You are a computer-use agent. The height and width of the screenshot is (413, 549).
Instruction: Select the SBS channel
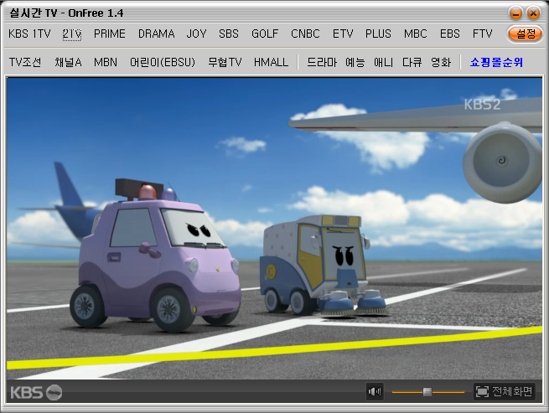(x=229, y=34)
